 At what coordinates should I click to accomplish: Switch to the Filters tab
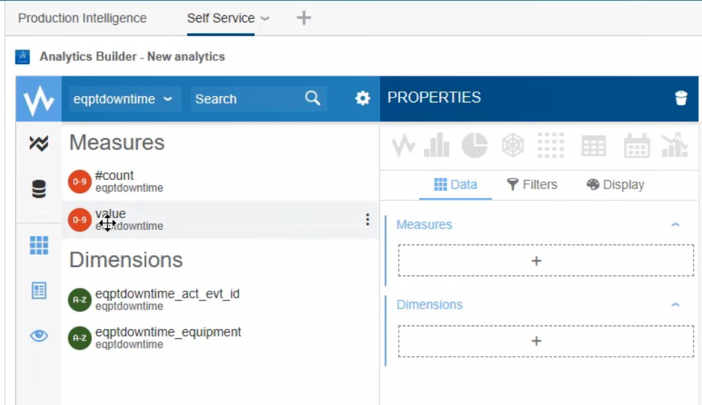point(532,185)
